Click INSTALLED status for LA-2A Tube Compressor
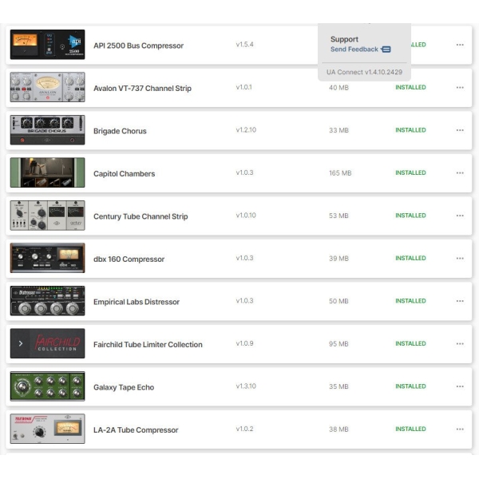 tap(410, 429)
